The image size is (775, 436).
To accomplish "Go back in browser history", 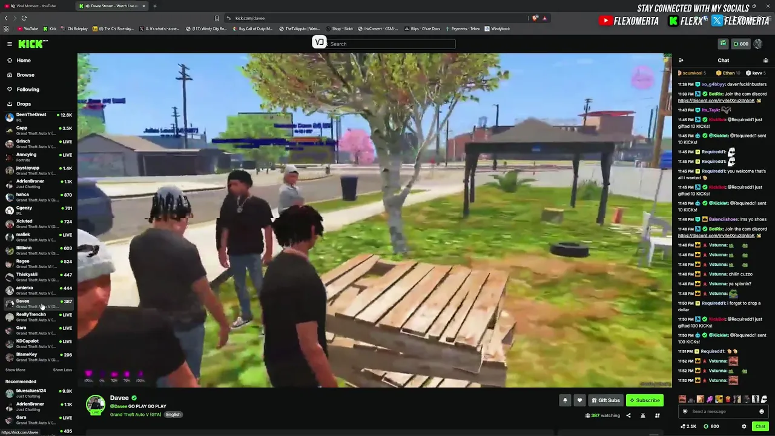I will pyautogui.click(x=7, y=18).
